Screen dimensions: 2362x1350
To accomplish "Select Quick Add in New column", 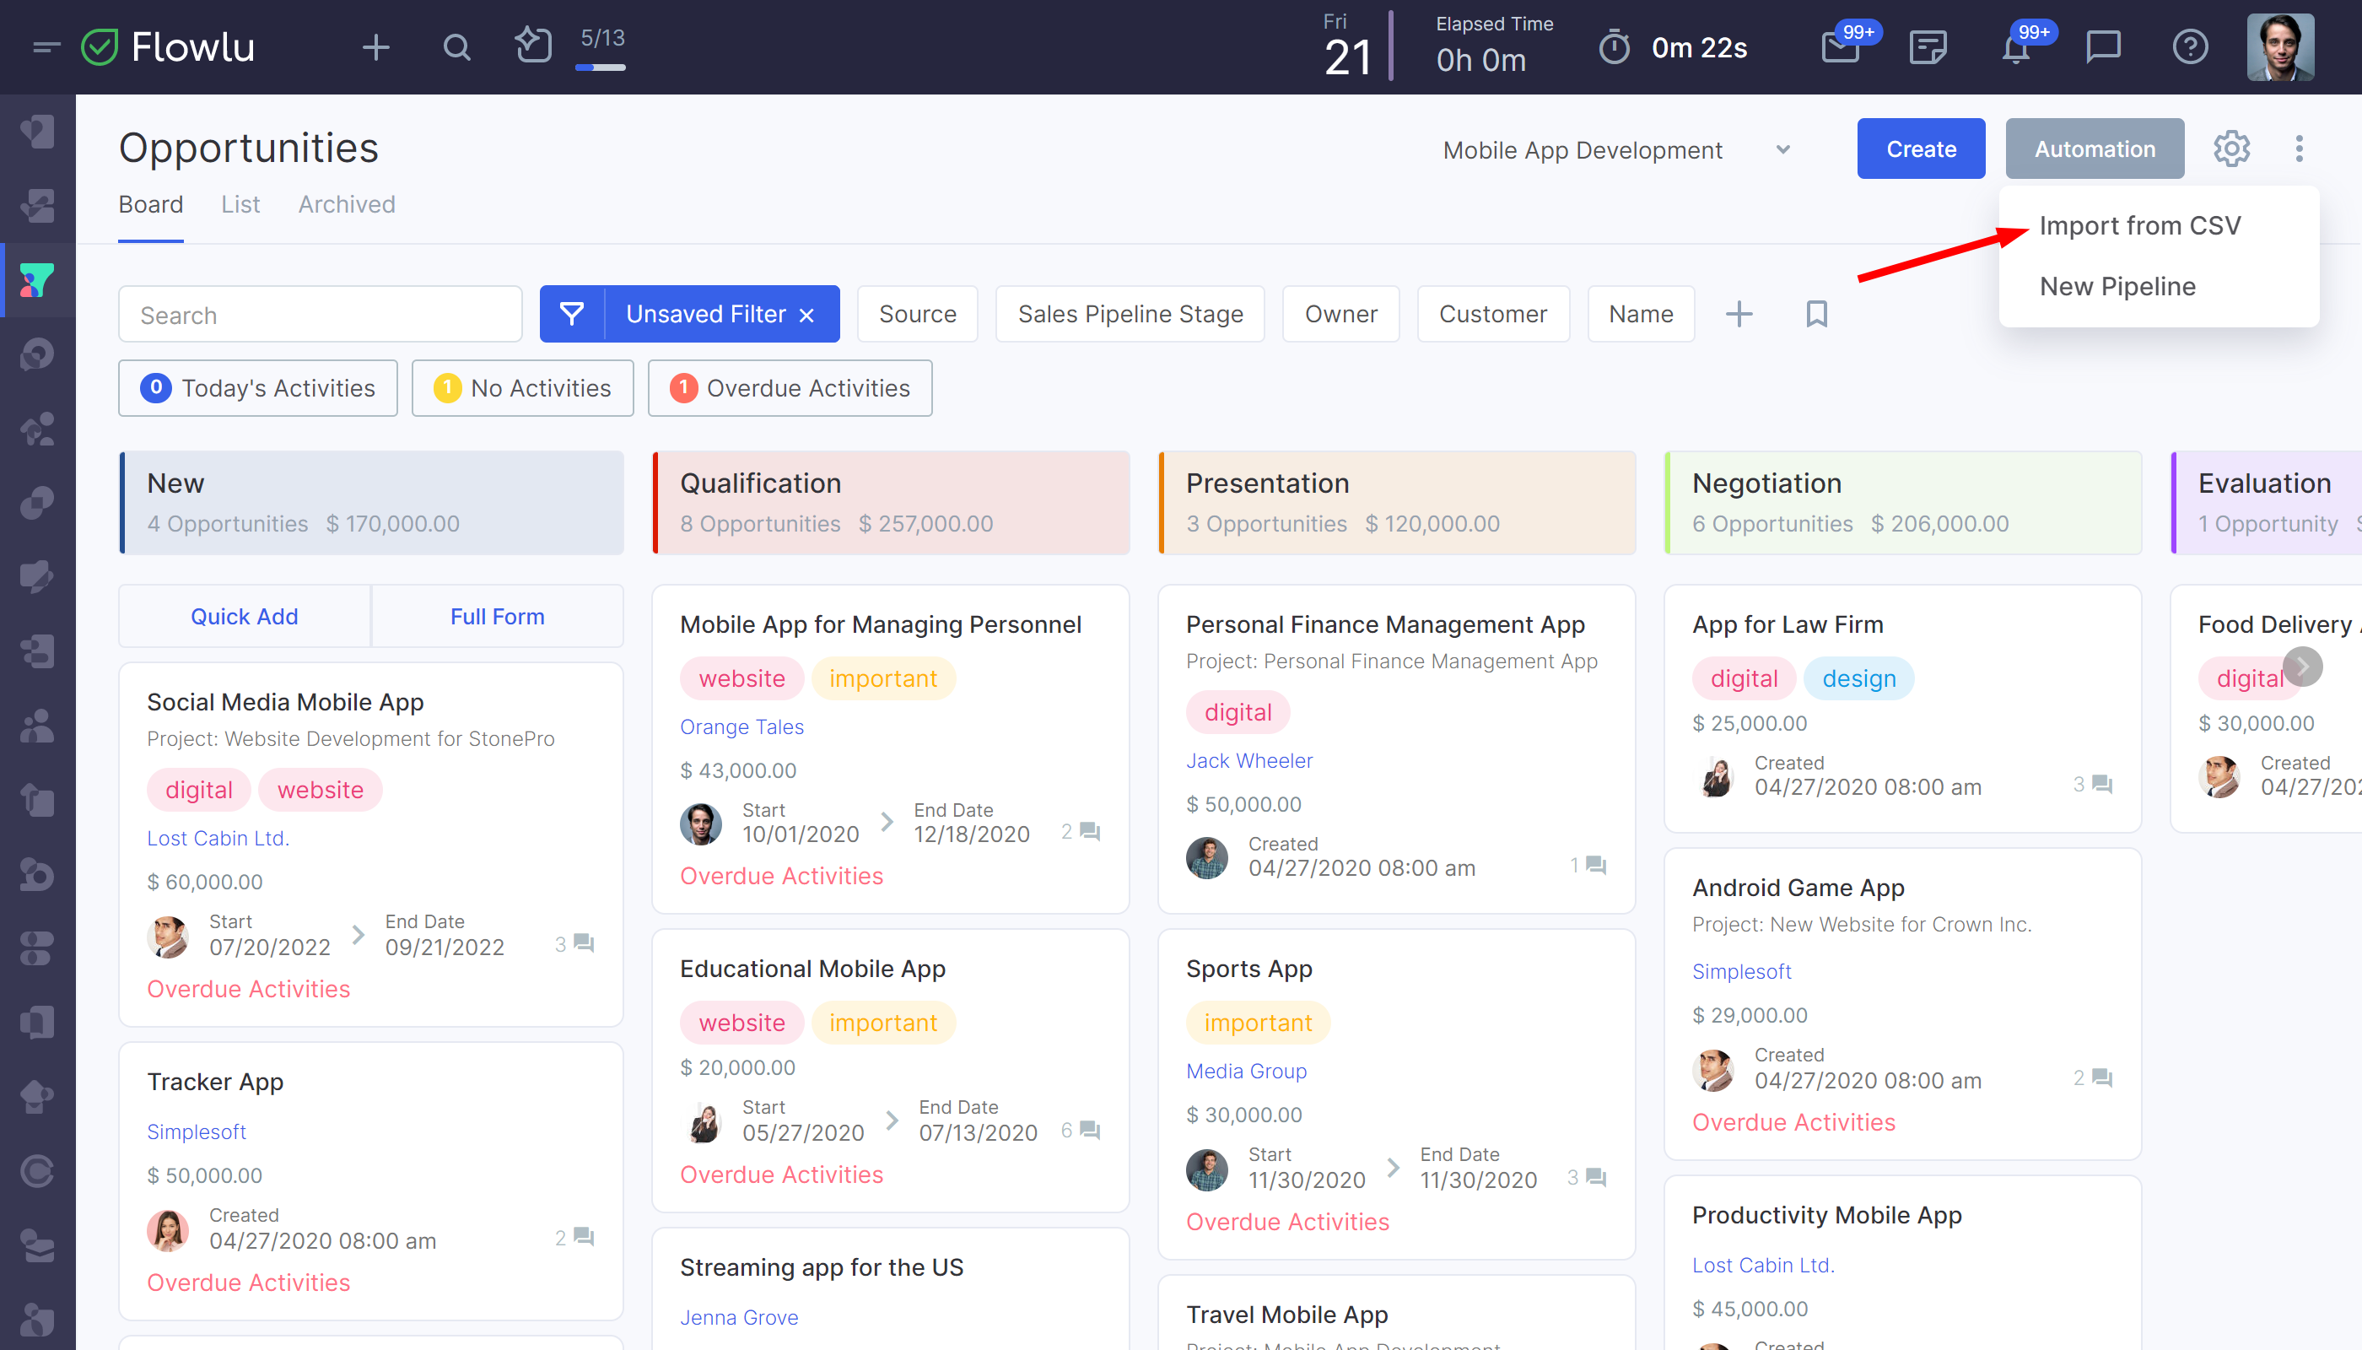I will pyautogui.click(x=245, y=617).
